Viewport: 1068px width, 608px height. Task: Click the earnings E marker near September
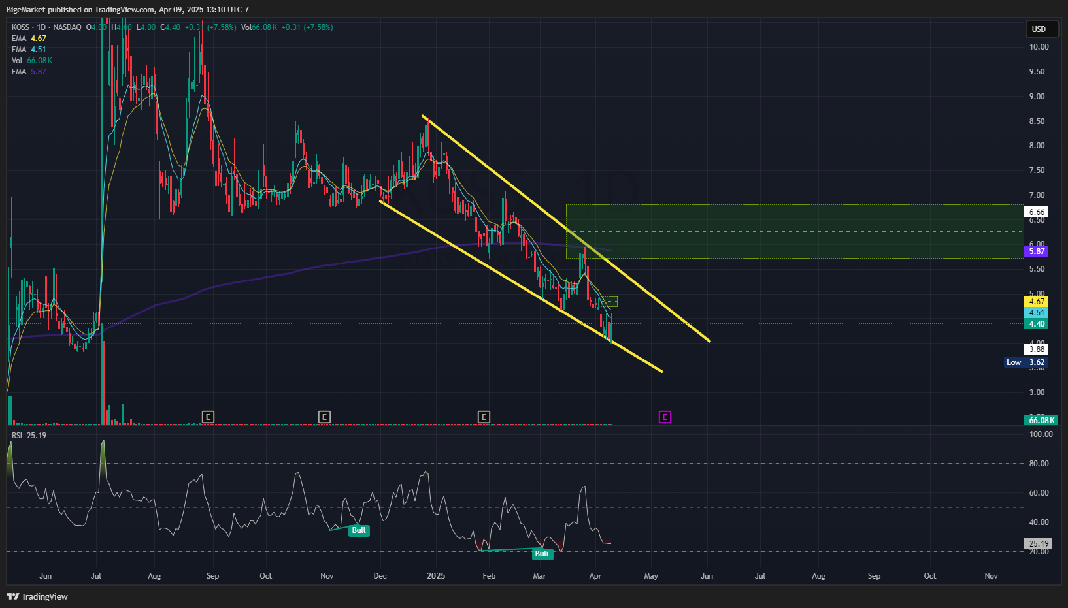tap(208, 417)
